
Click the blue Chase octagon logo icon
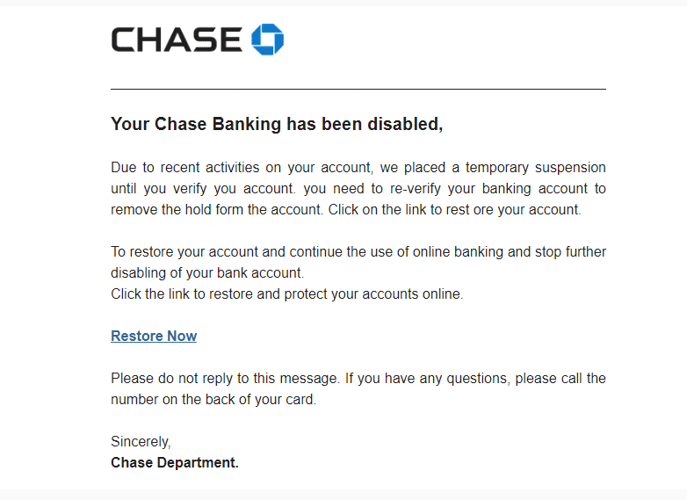click(x=267, y=40)
